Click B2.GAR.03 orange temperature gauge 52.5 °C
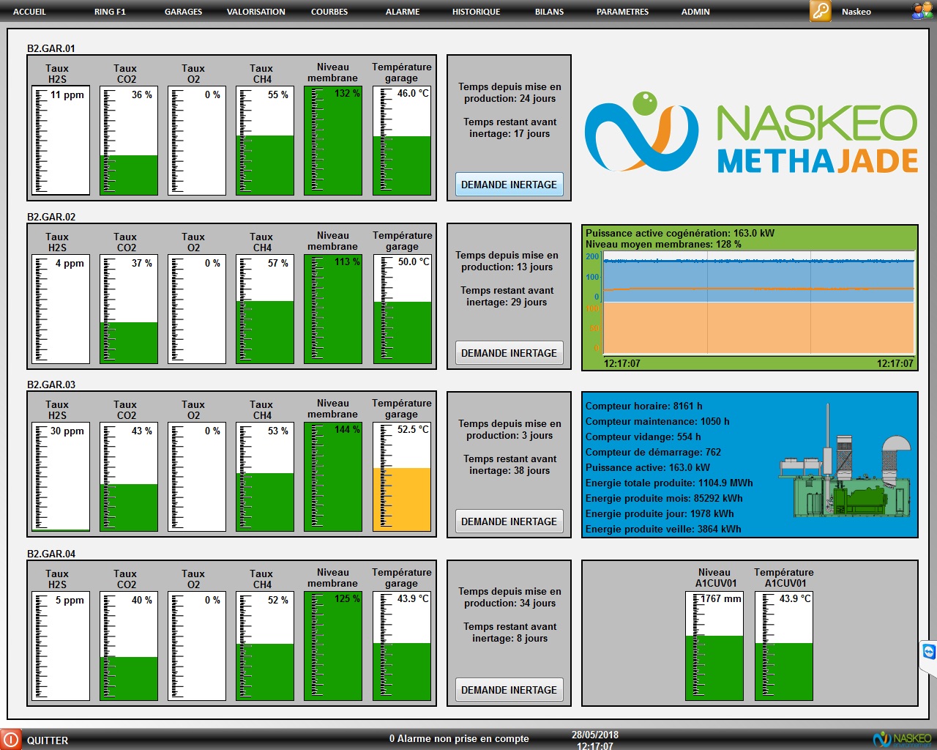The image size is (937, 750). (x=402, y=477)
